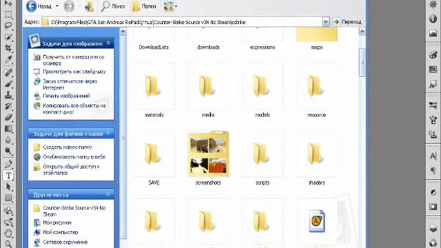Click the file list scroll-up arrow

(362, 32)
